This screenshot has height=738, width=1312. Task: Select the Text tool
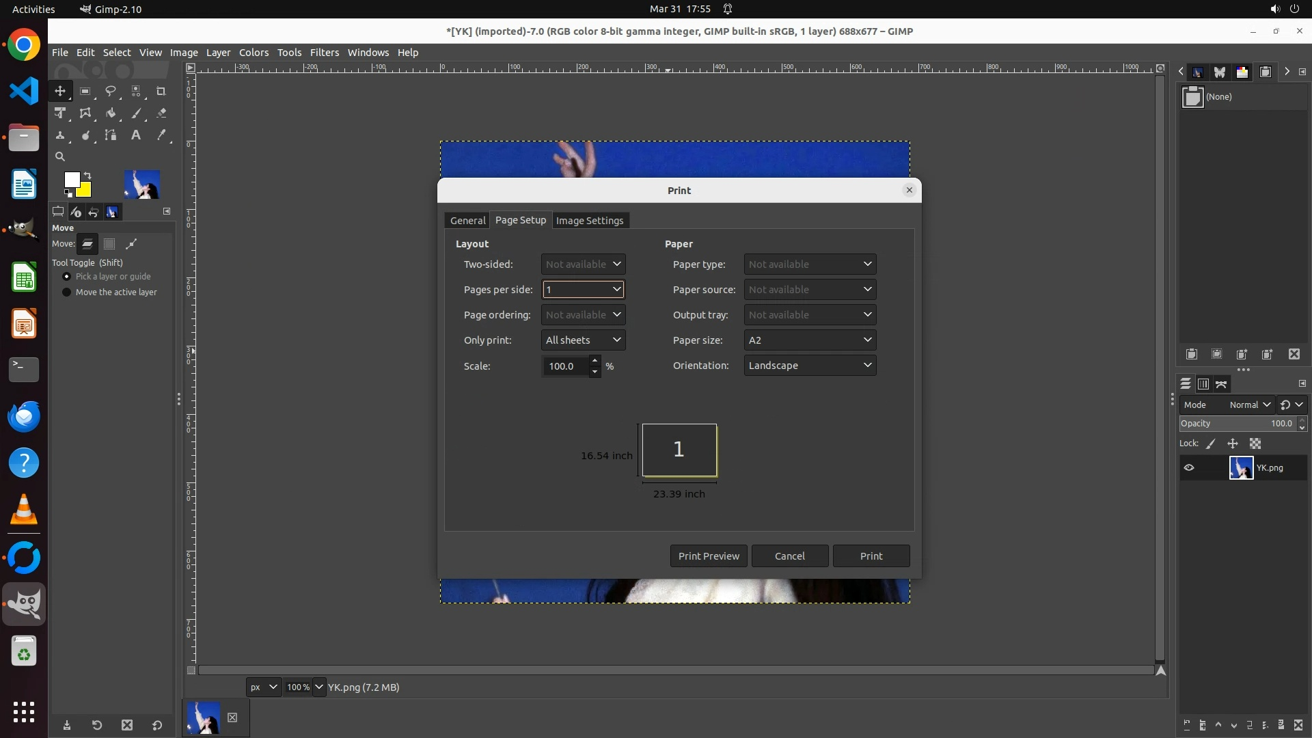tap(136, 135)
